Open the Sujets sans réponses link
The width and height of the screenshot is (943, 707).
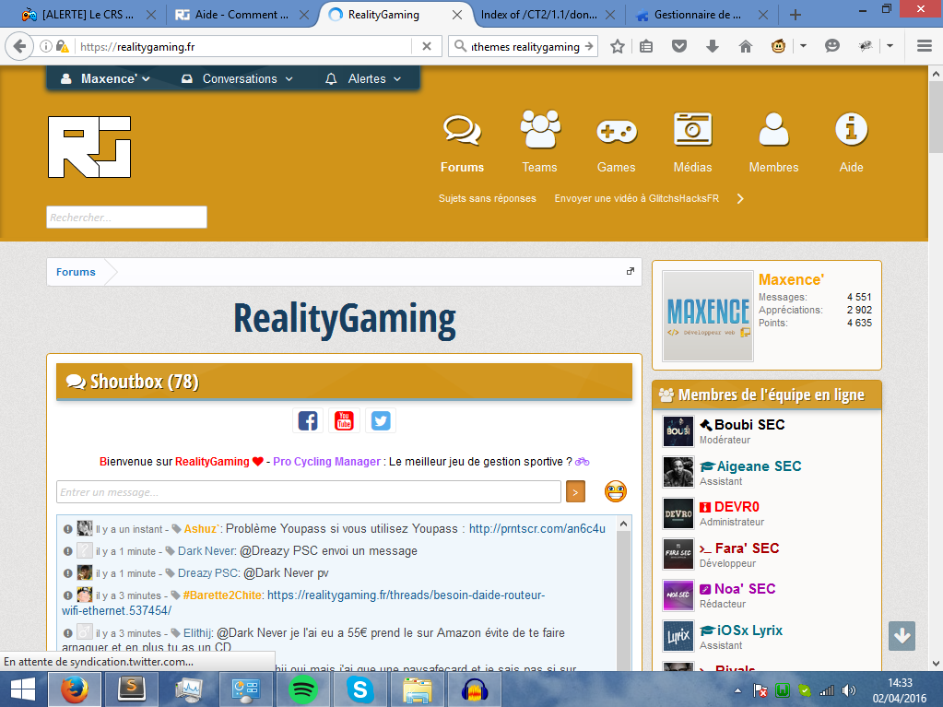point(487,198)
